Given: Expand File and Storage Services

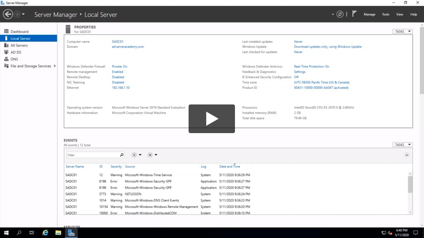Looking at the screenshot, I should (55, 66).
